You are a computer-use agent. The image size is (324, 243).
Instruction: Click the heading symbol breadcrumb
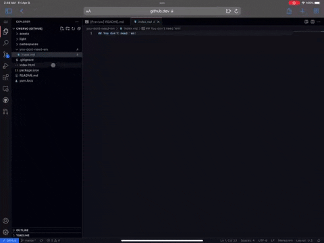[x=161, y=28]
